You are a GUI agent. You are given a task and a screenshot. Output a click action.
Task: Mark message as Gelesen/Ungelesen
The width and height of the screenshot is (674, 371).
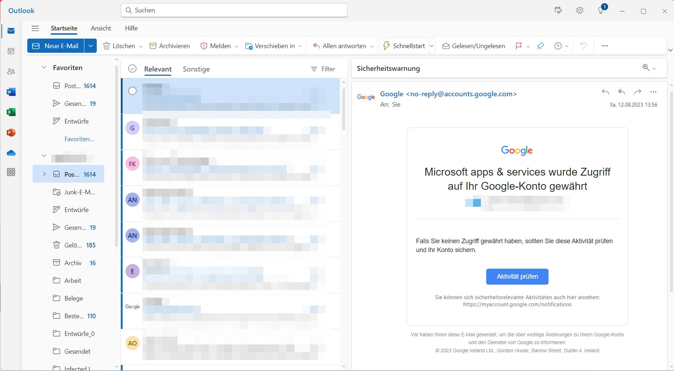click(x=473, y=46)
